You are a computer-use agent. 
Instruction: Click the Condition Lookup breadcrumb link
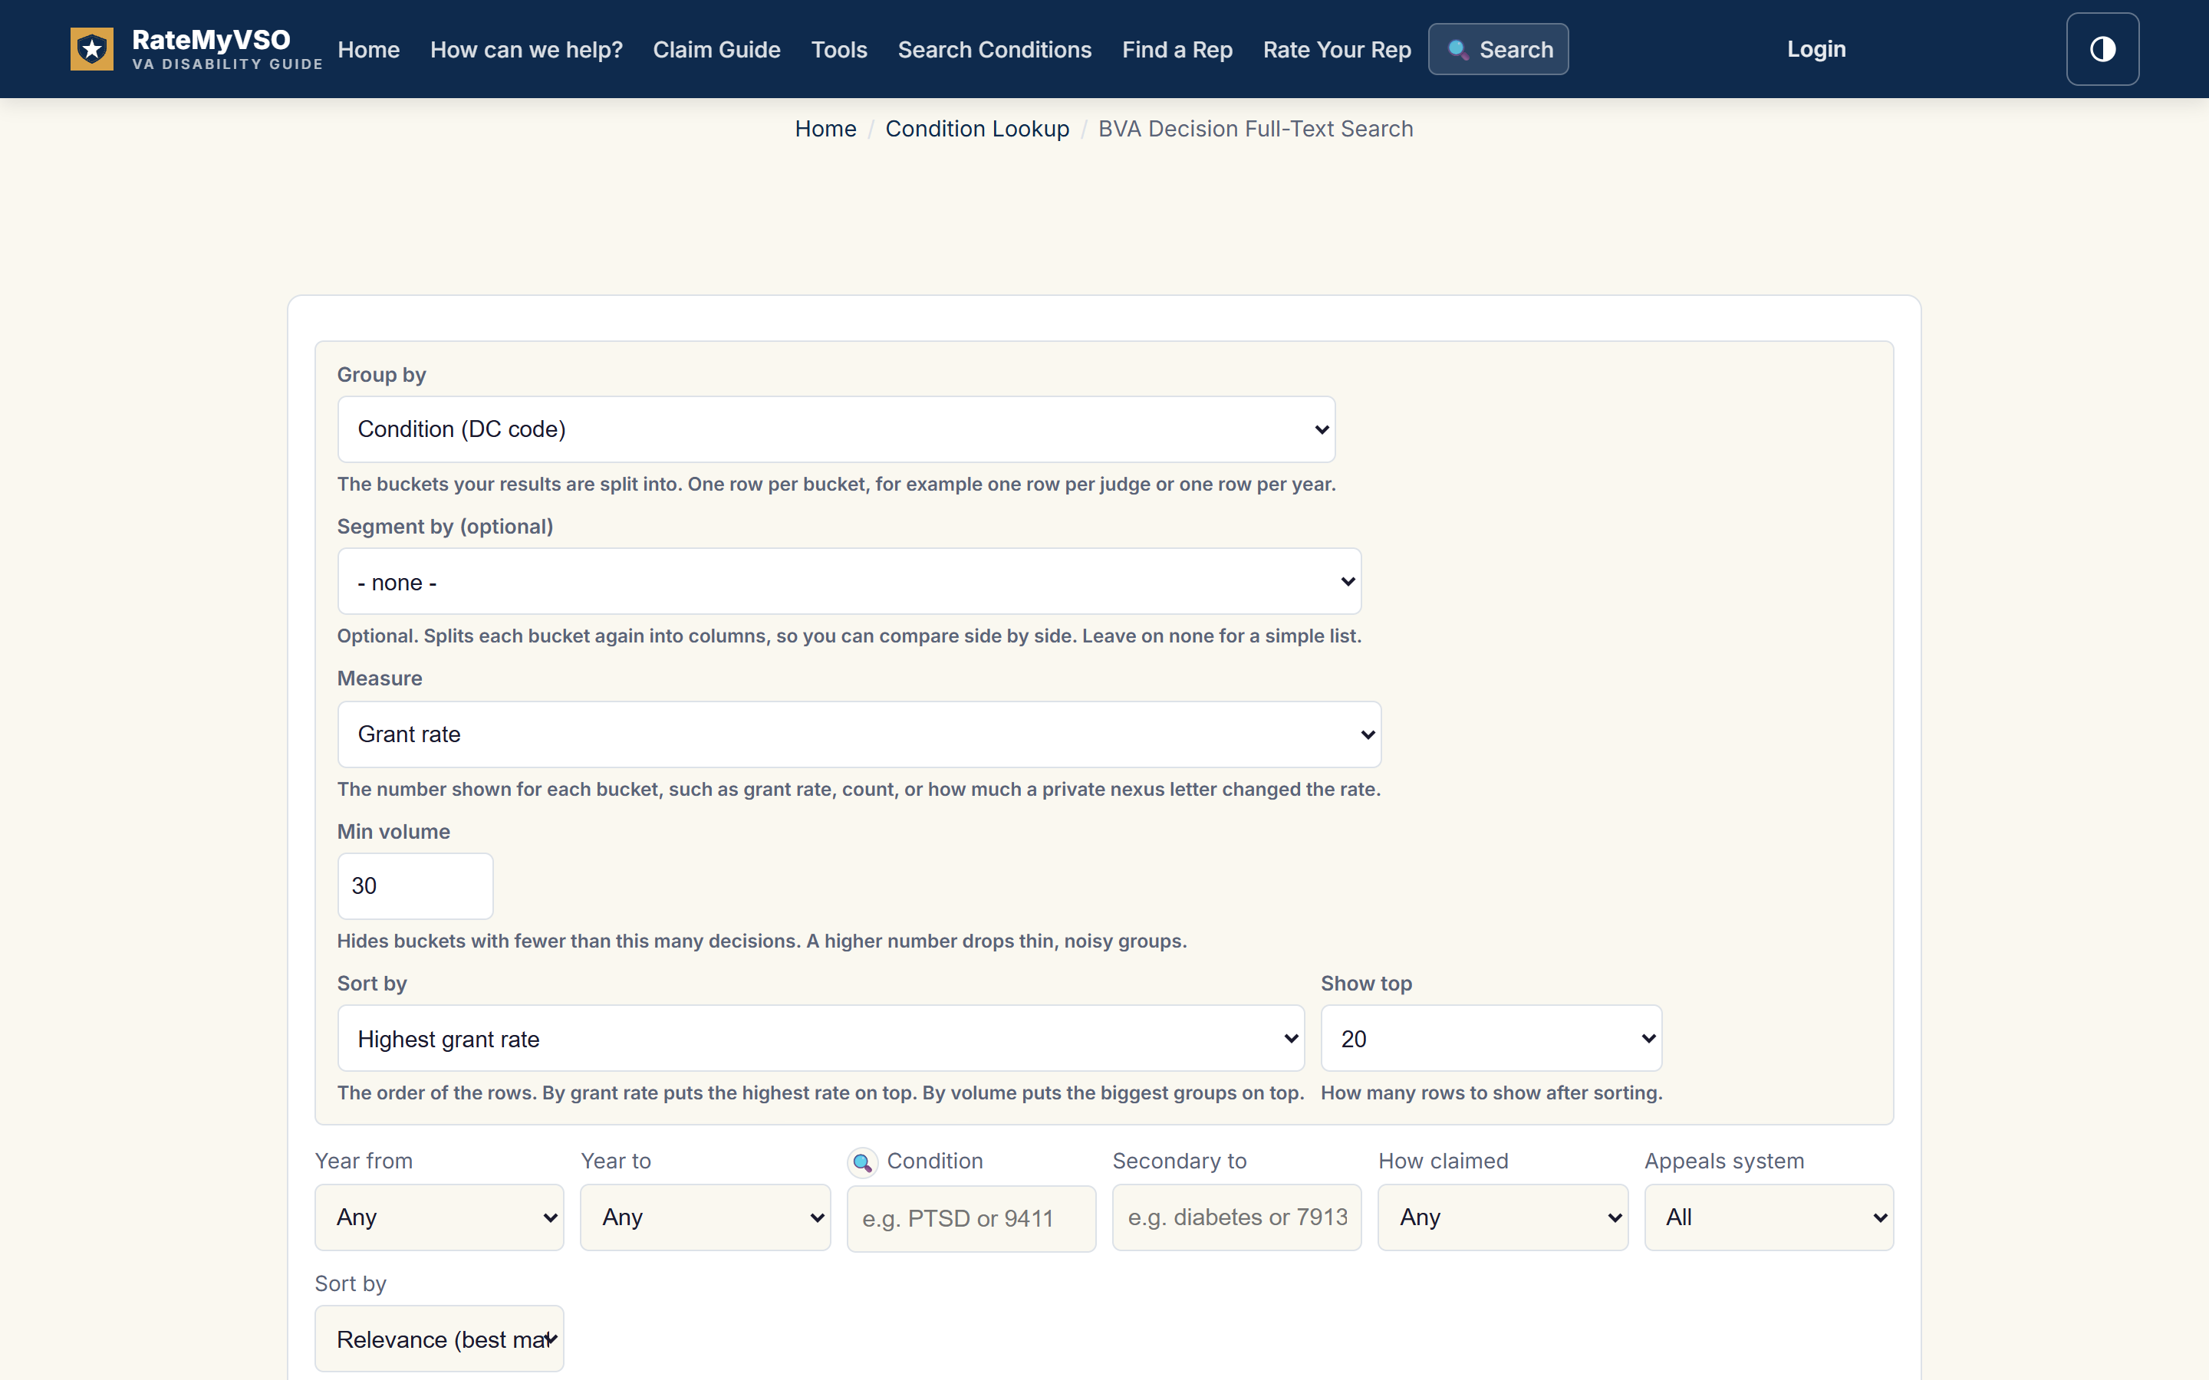pos(976,129)
